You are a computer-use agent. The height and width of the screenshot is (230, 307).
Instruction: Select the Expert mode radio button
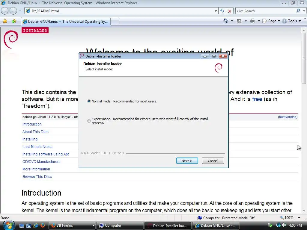pos(89,121)
